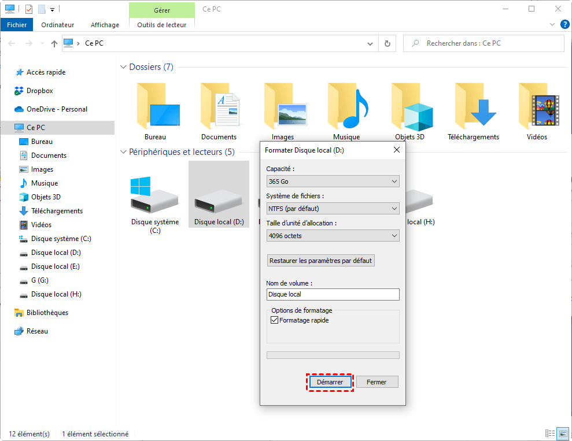Click the forward navigation arrow
Image resolution: width=572 pixels, height=441 pixels.
[x=28, y=43]
